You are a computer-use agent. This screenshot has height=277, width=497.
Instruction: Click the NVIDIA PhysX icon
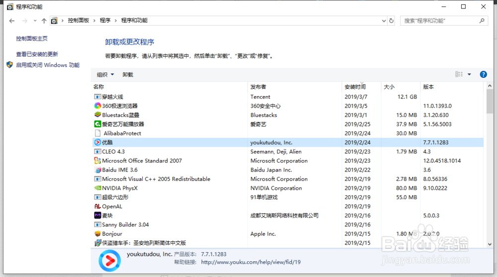click(x=97, y=188)
